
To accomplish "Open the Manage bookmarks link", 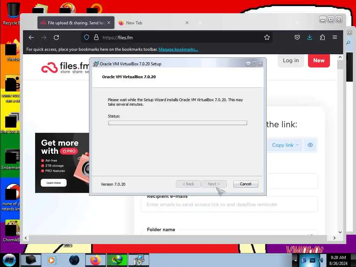I will [178, 49].
